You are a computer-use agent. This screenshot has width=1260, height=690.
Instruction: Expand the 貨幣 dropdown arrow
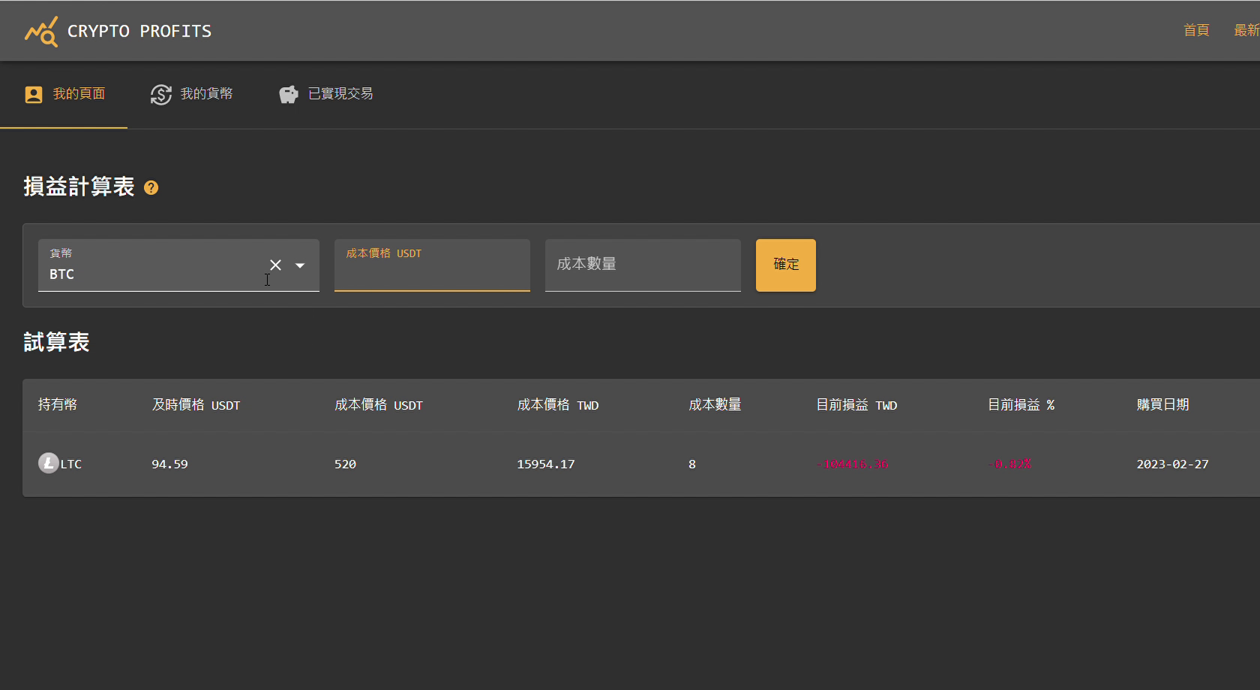point(300,265)
